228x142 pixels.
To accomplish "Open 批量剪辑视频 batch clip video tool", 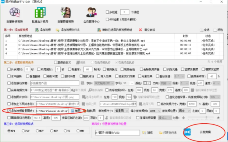I will point(65,15).
